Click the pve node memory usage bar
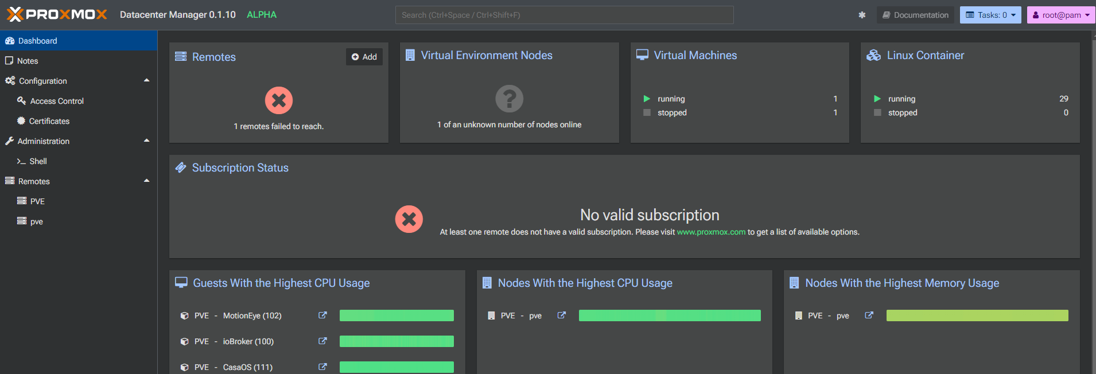This screenshot has width=1096, height=374. pos(977,315)
